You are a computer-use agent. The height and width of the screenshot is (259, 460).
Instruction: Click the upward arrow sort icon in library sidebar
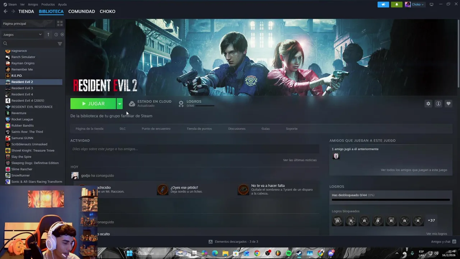click(x=48, y=35)
